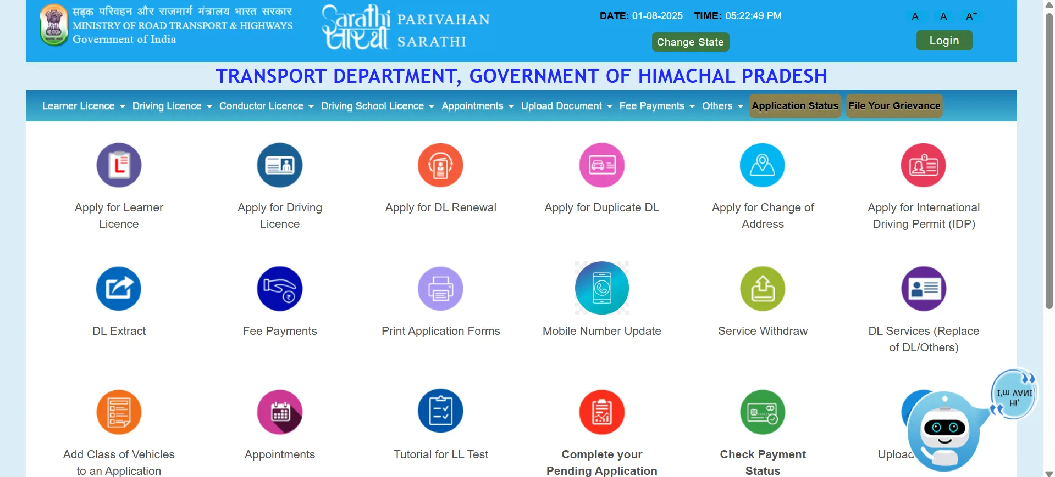Click the Apply for Learner Licence icon
Viewport: 1055px width, 477px height.
(119, 165)
